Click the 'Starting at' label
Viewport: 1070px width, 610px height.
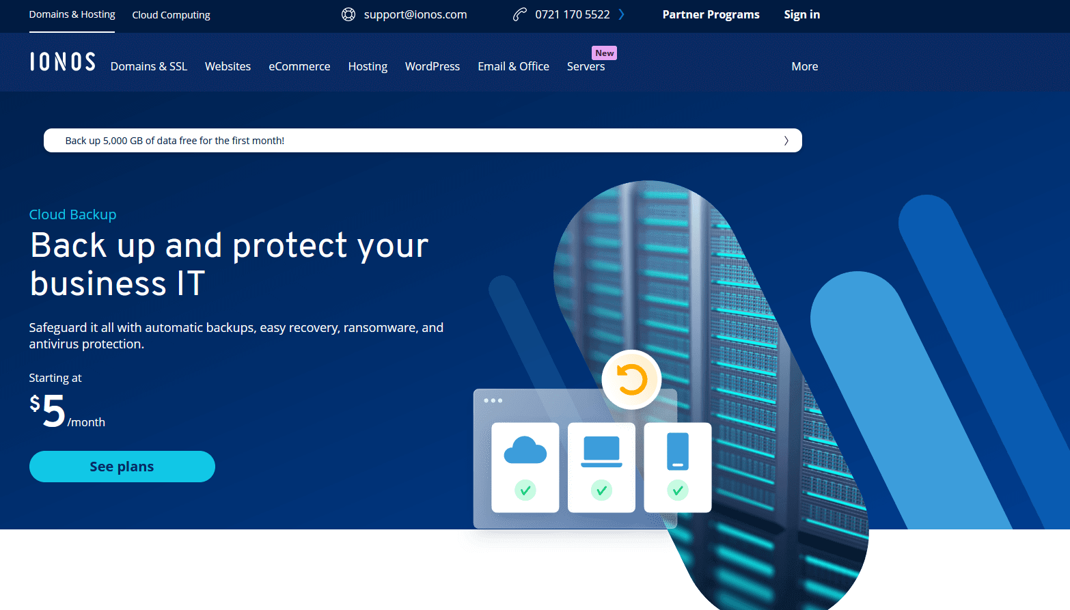pos(55,378)
